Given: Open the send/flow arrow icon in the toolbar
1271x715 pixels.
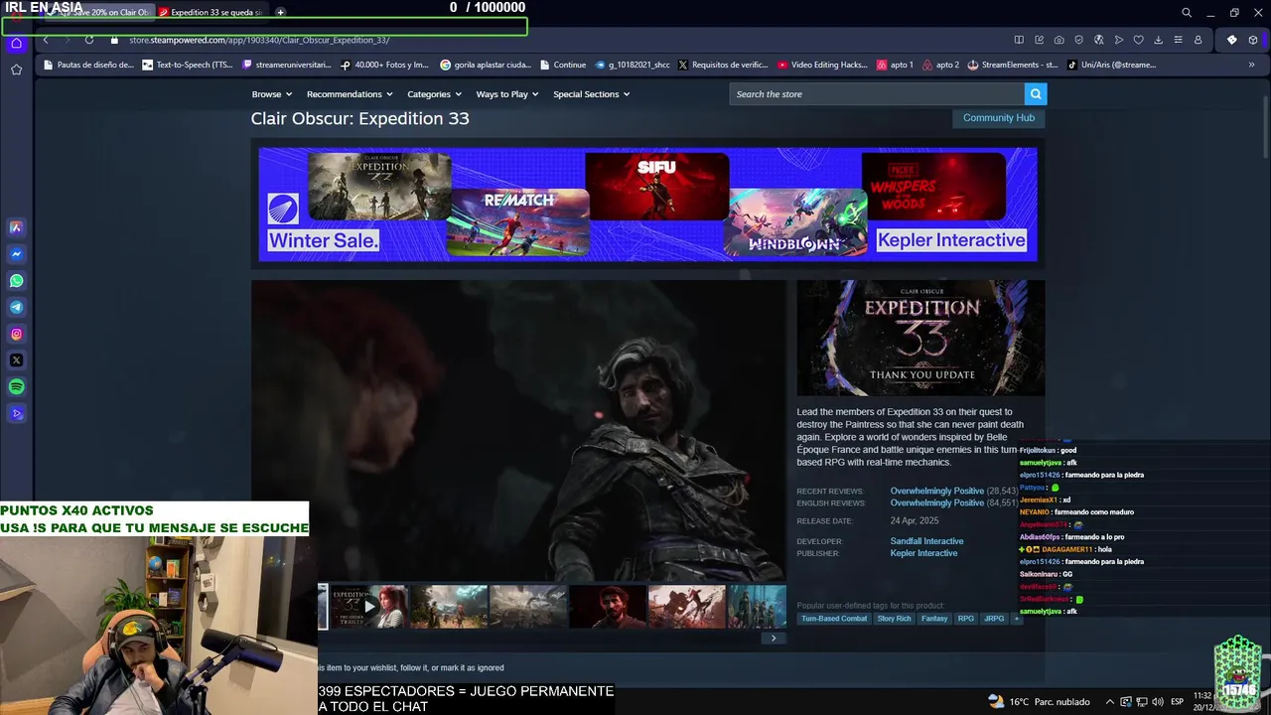Looking at the screenshot, I should 1119,40.
